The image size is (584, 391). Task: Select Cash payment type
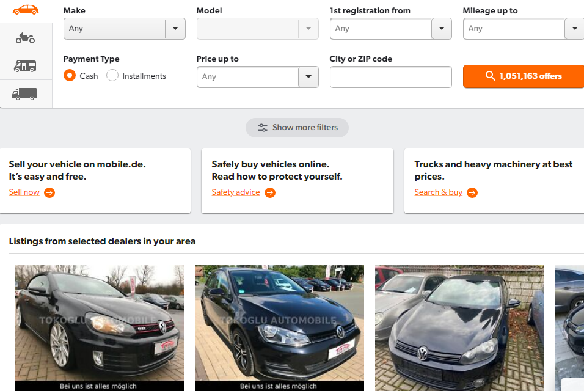click(70, 76)
